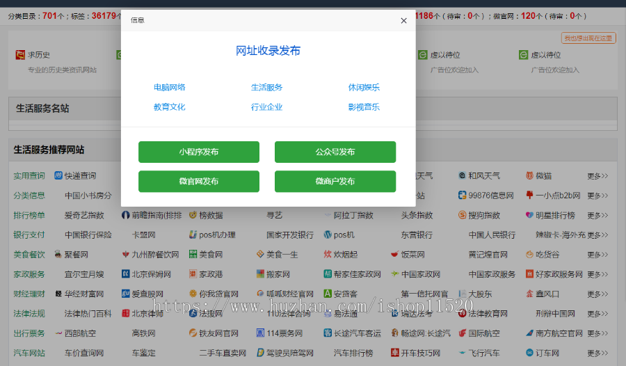The height and width of the screenshot is (366, 626).
Task: Open the 休闲娱乐 category link
Action: click(x=364, y=87)
